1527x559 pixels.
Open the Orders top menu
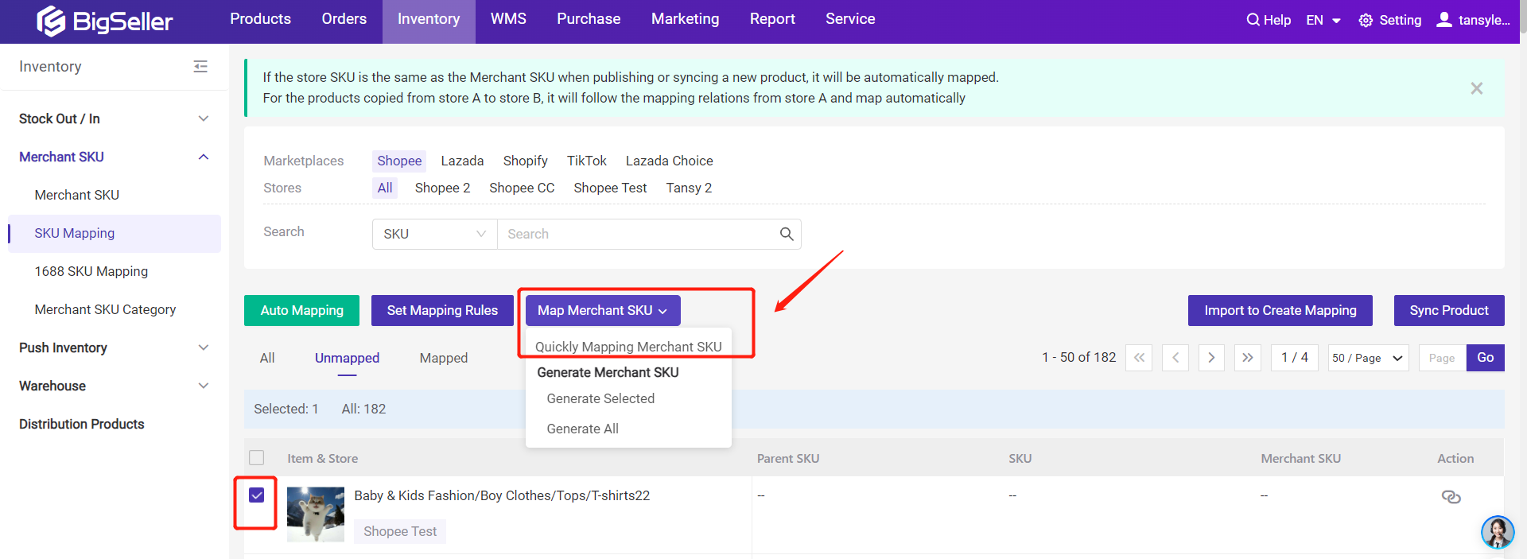pos(344,19)
